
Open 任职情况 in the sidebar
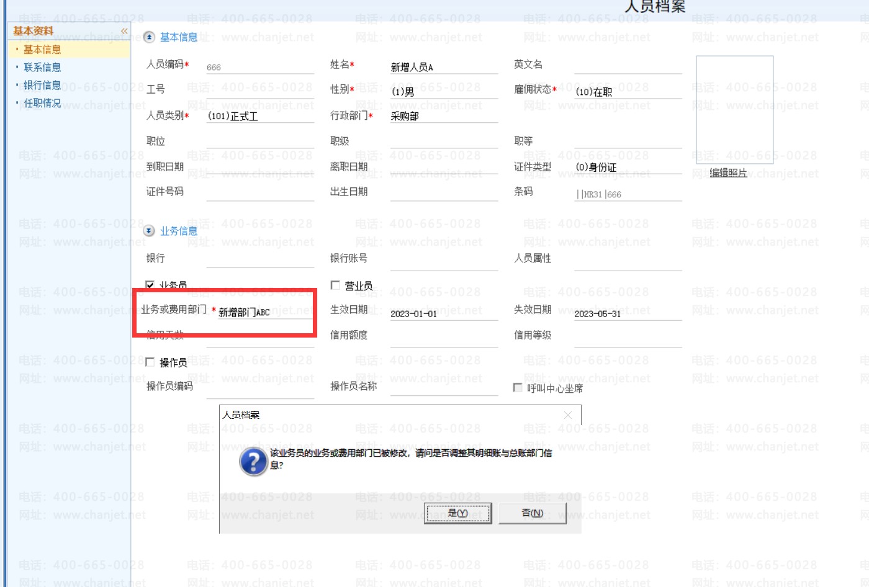point(42,103)
